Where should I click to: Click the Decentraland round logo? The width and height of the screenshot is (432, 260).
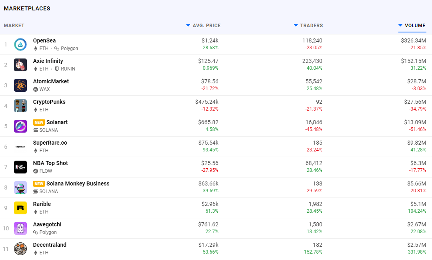pyautogui.click(x=20, y=249)
